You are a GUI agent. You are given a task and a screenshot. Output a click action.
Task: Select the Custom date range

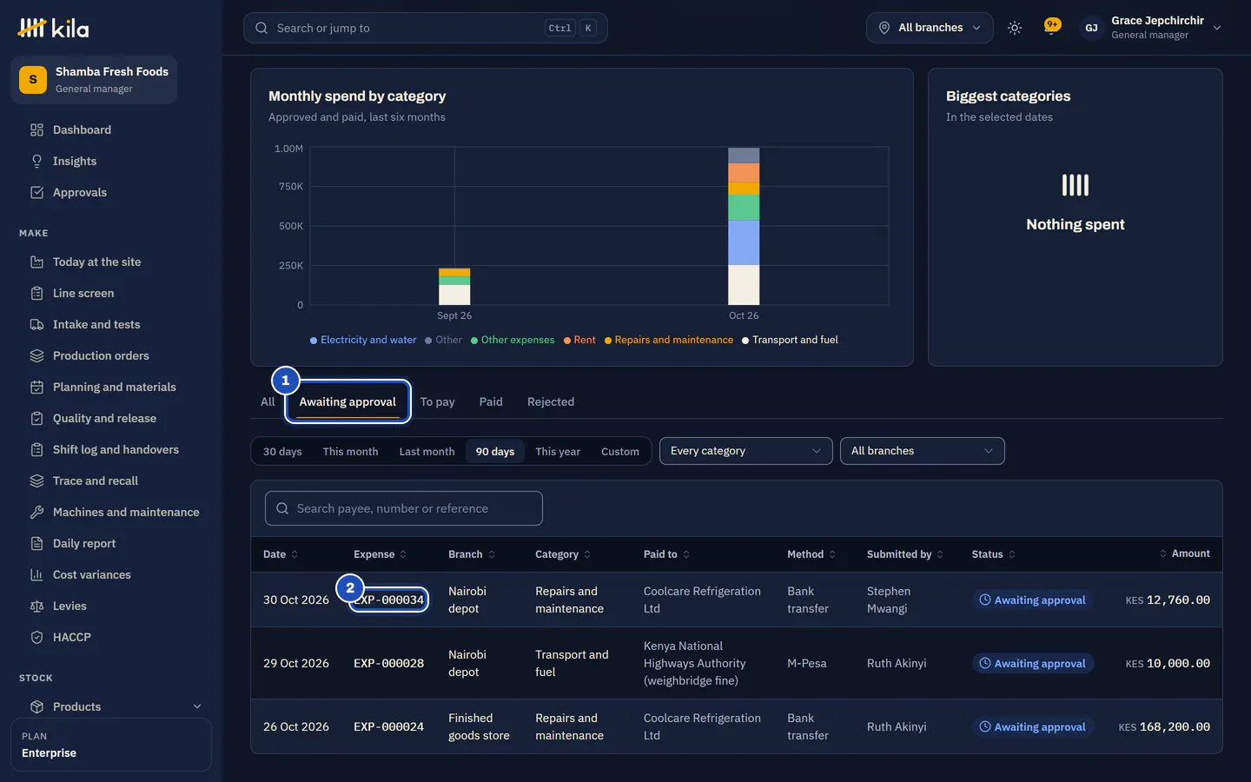[x=619, y=452]
